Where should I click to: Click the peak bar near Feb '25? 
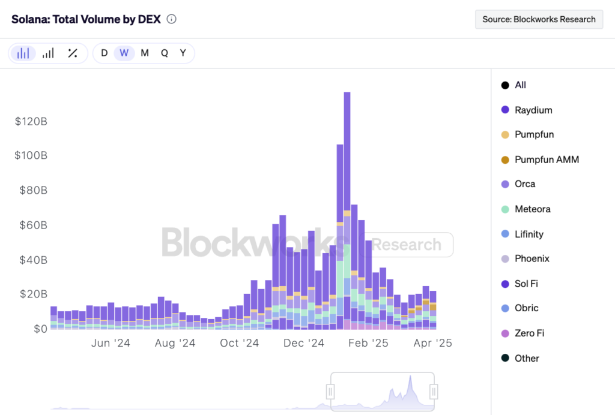click(347, 210)
